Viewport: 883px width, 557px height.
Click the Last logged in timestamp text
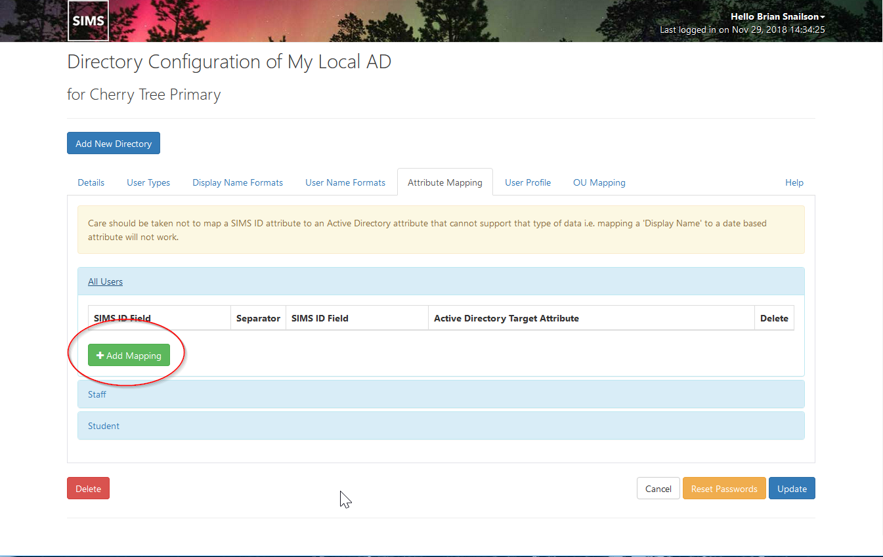743,30
